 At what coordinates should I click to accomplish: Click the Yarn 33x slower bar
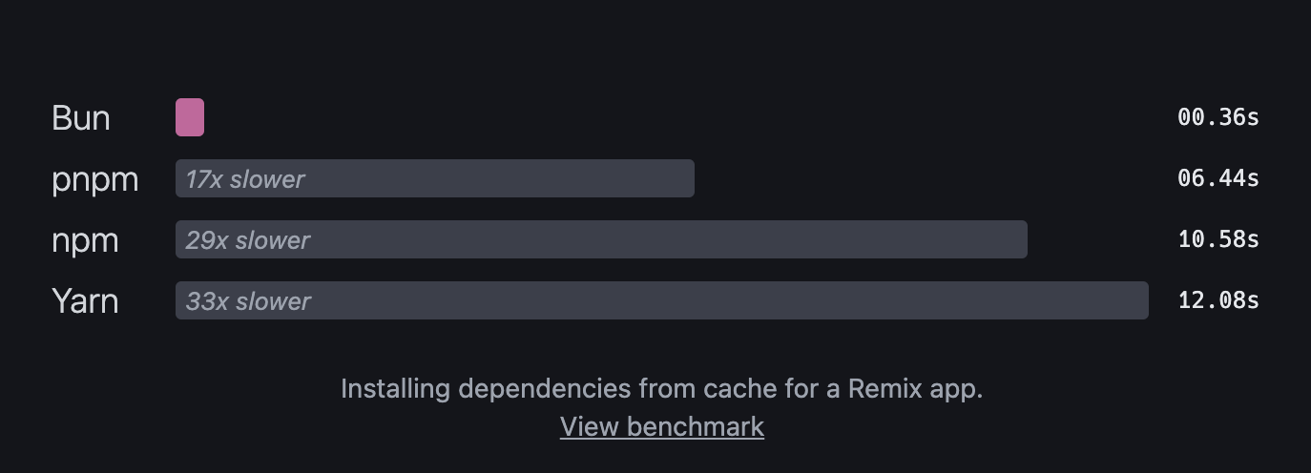point(662,300)
